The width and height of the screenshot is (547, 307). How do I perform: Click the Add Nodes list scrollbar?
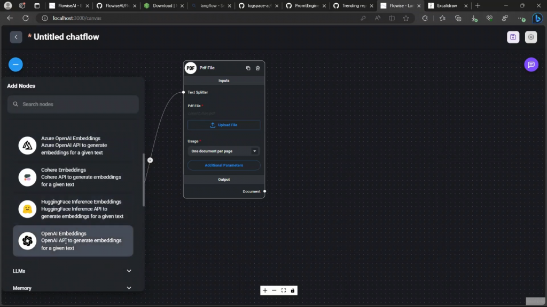click(x=143, y=180)
